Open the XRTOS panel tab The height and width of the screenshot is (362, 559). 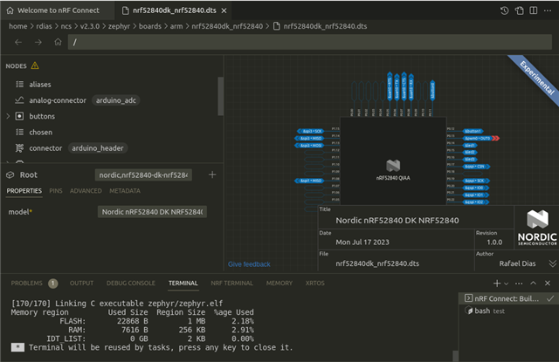click(x=314, y=283)
